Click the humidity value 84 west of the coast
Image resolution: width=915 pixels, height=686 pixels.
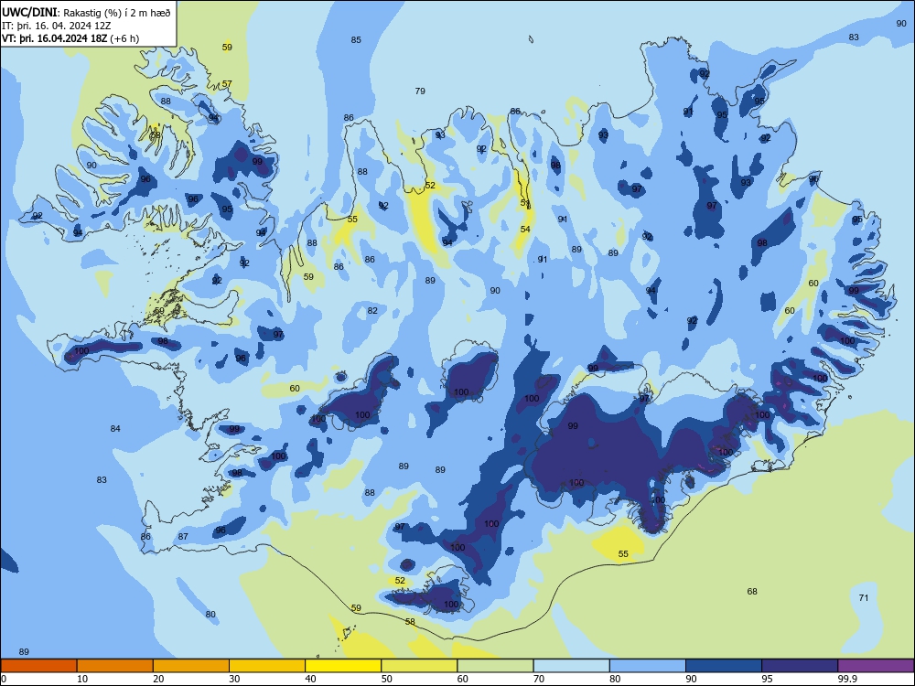(115, 429)
